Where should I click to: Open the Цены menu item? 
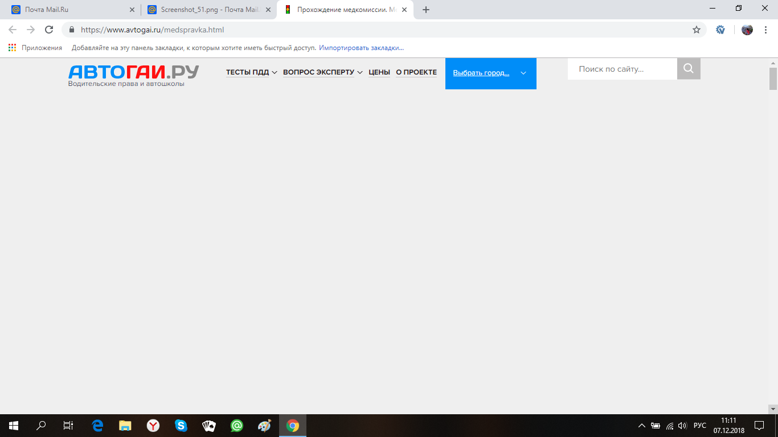tap(379, 72)
